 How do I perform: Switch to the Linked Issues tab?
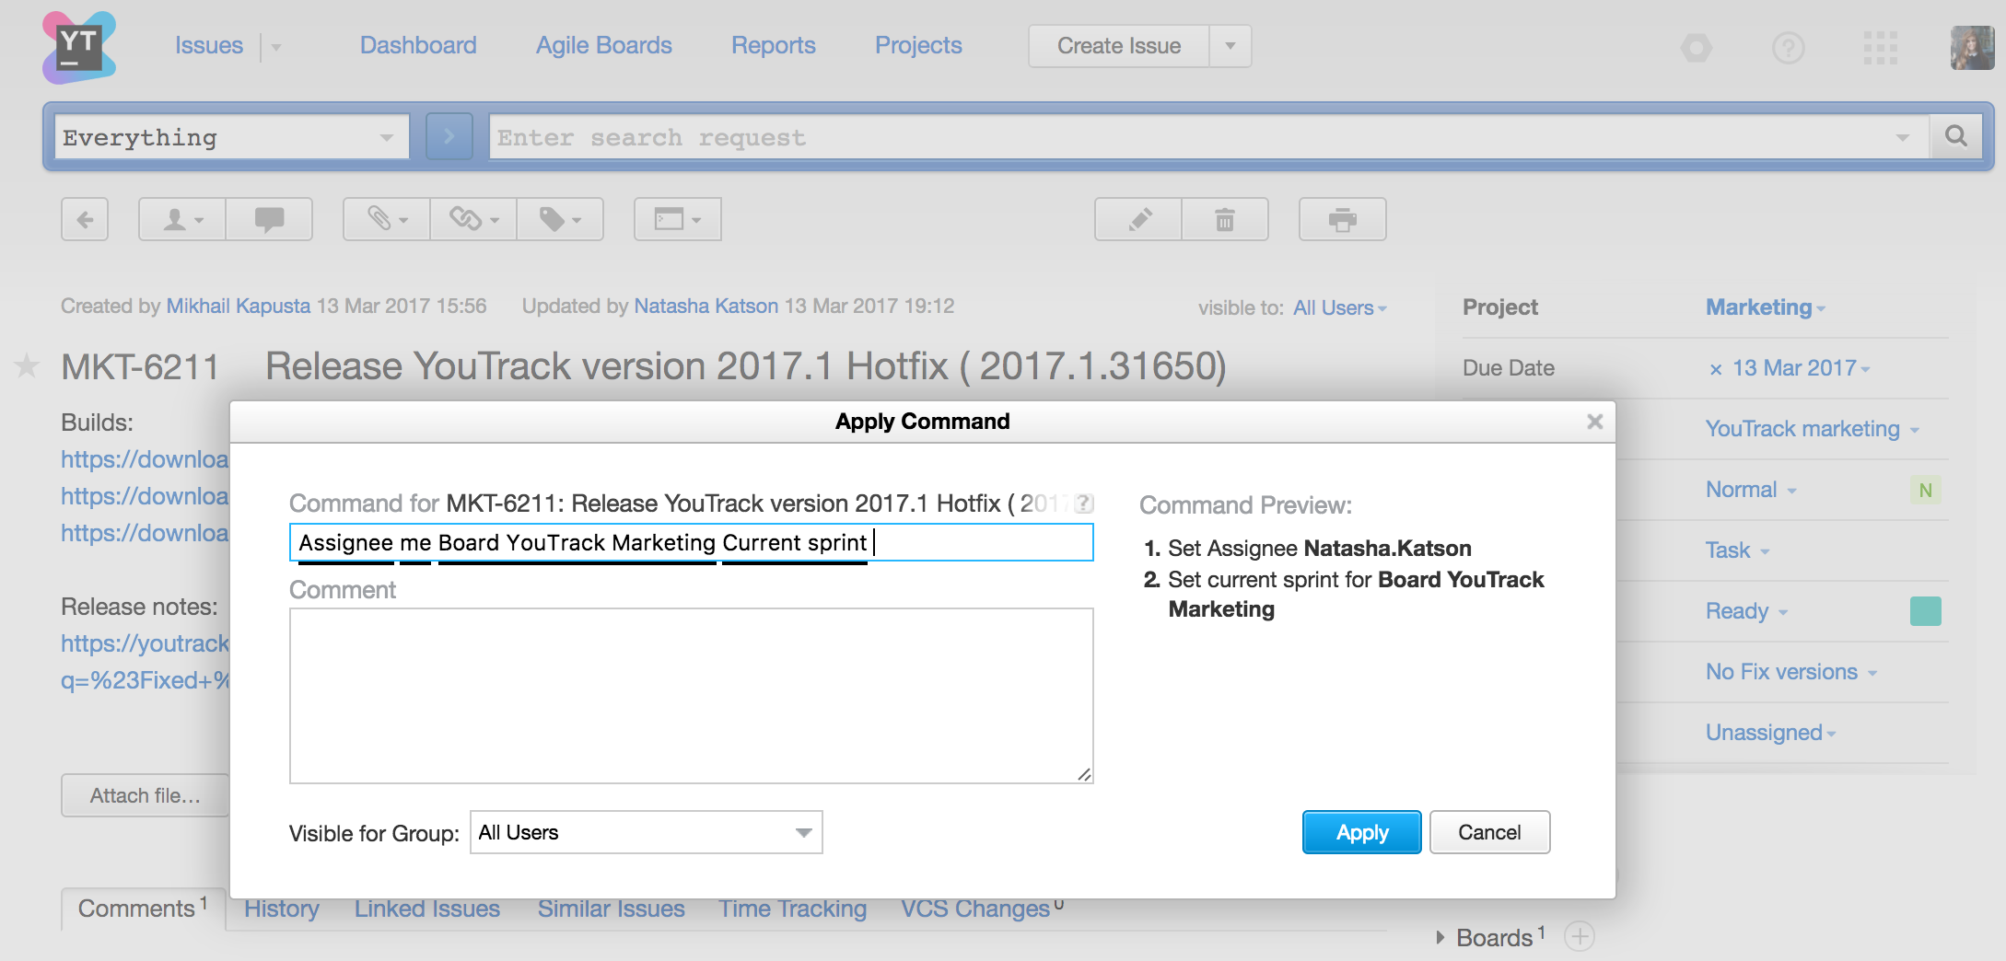click(x=427, y=909)
